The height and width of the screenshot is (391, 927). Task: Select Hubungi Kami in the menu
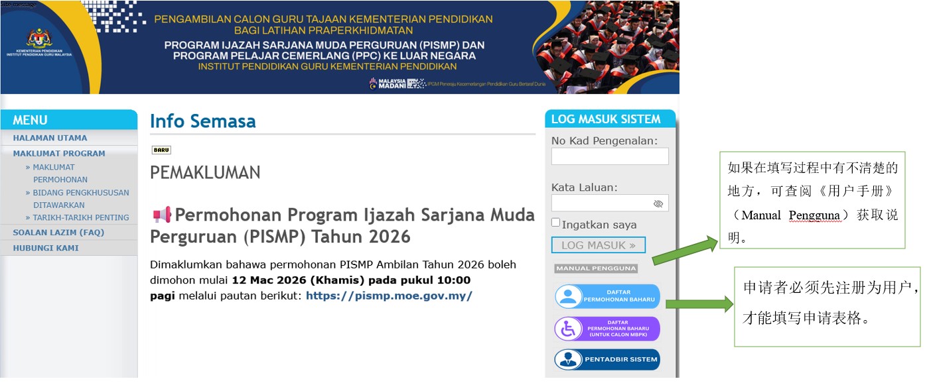pyautogui.click(x=46, y=248)
